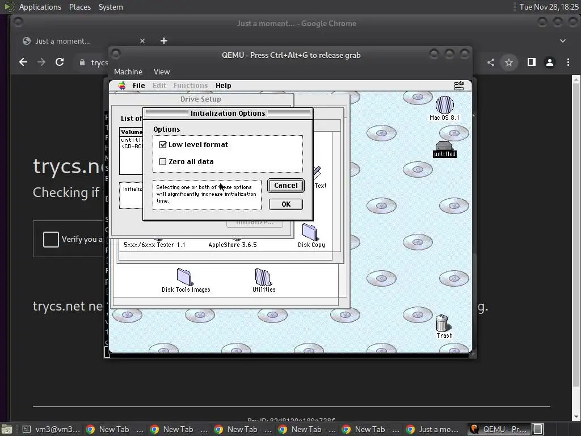Click the Initialization Options dialog title bar

tap(228, 113)
